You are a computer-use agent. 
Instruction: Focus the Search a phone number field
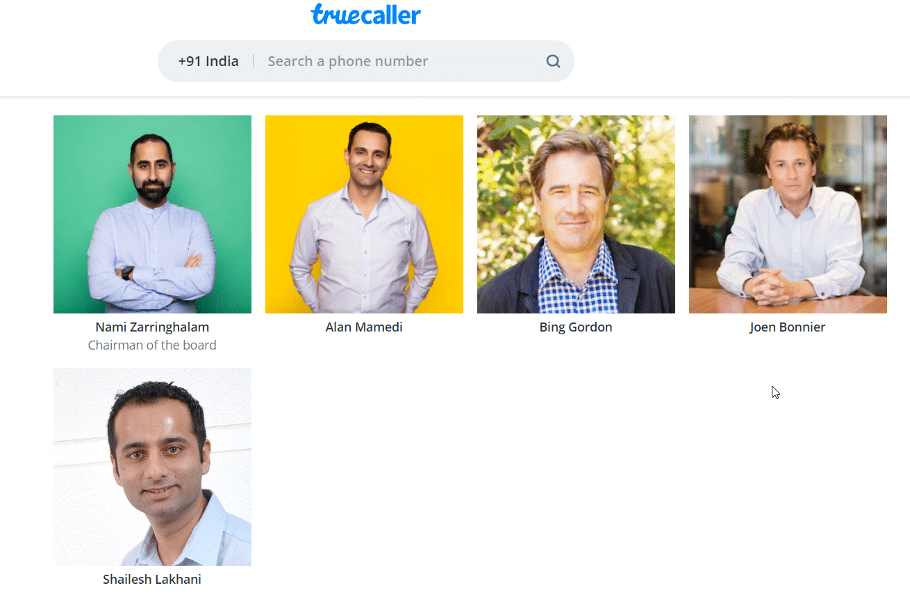pyautogui.click(x=399, y=61)
